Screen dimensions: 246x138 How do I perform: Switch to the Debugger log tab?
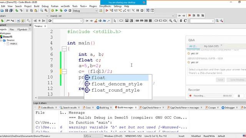point(230,108)
